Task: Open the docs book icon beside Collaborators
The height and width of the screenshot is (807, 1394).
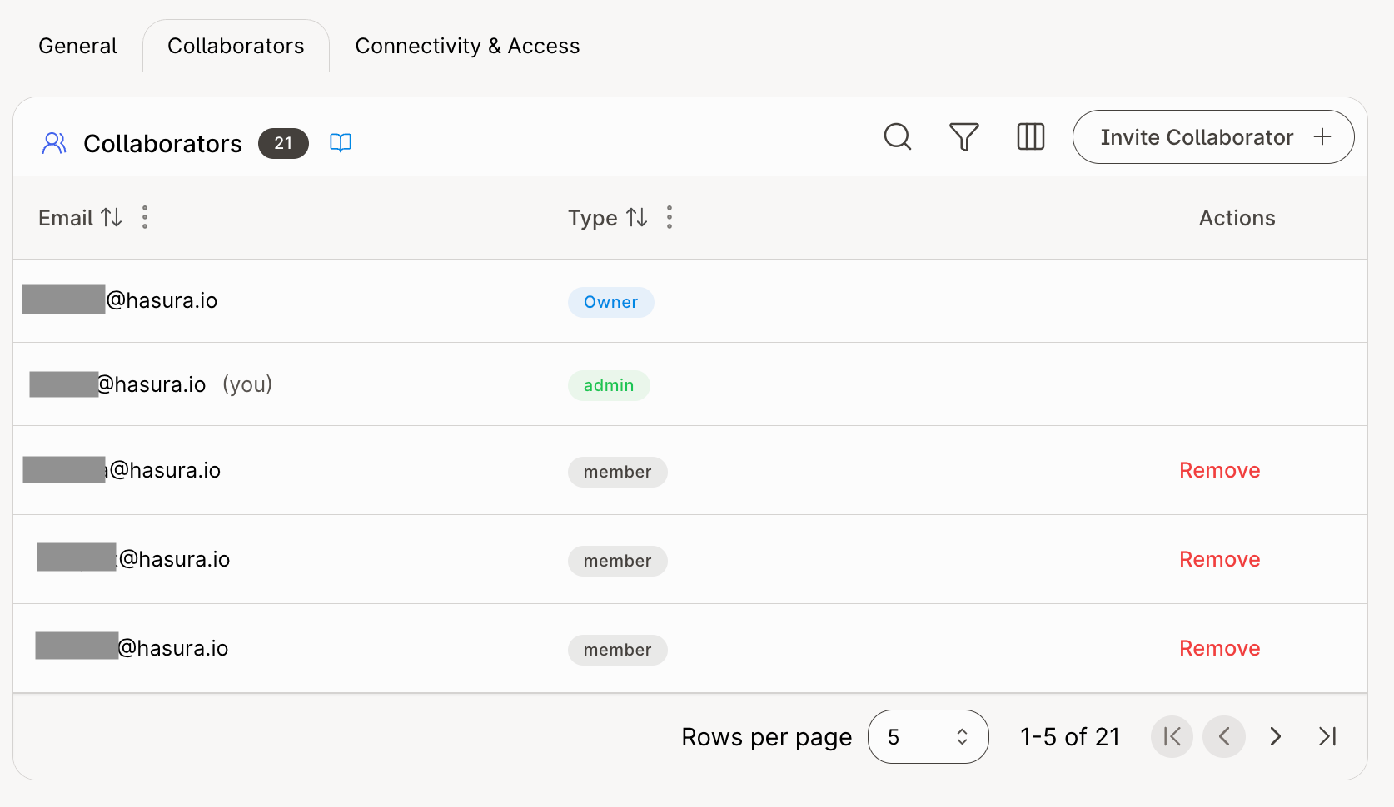Action: [x=341, y=143]
